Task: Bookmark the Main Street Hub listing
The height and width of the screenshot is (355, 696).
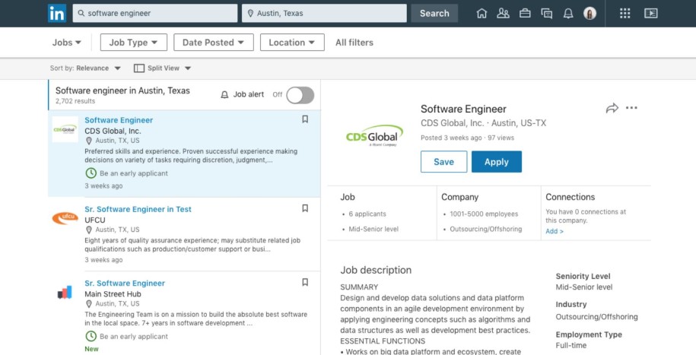Action: coord(305,282)
